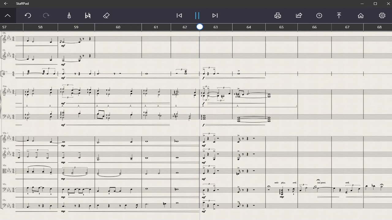Jump to bar 61 on the ruler

point(156,27)
